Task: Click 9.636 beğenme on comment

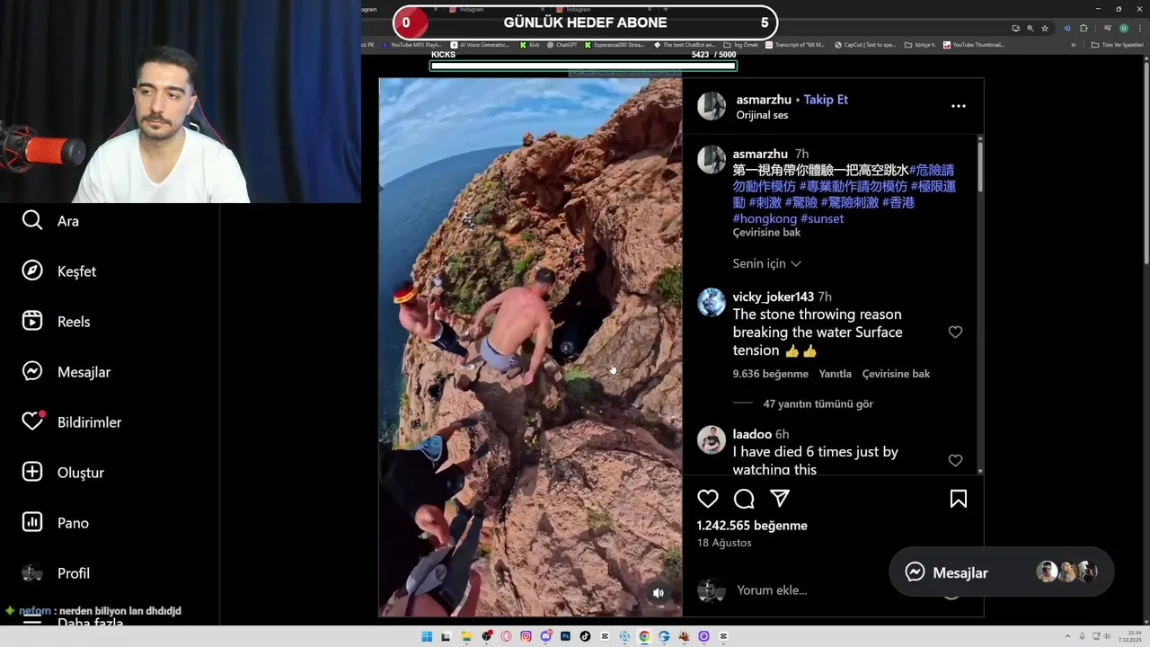Action: pos(770,374)
